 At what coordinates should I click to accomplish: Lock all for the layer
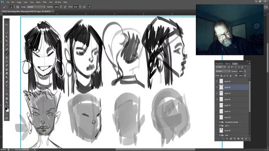pos(231,75)
